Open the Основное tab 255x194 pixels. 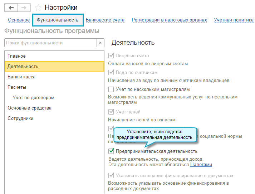19,20
